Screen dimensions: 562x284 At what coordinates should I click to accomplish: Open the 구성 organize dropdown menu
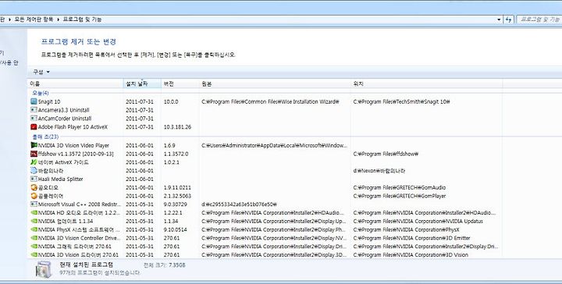click(41, 72)
